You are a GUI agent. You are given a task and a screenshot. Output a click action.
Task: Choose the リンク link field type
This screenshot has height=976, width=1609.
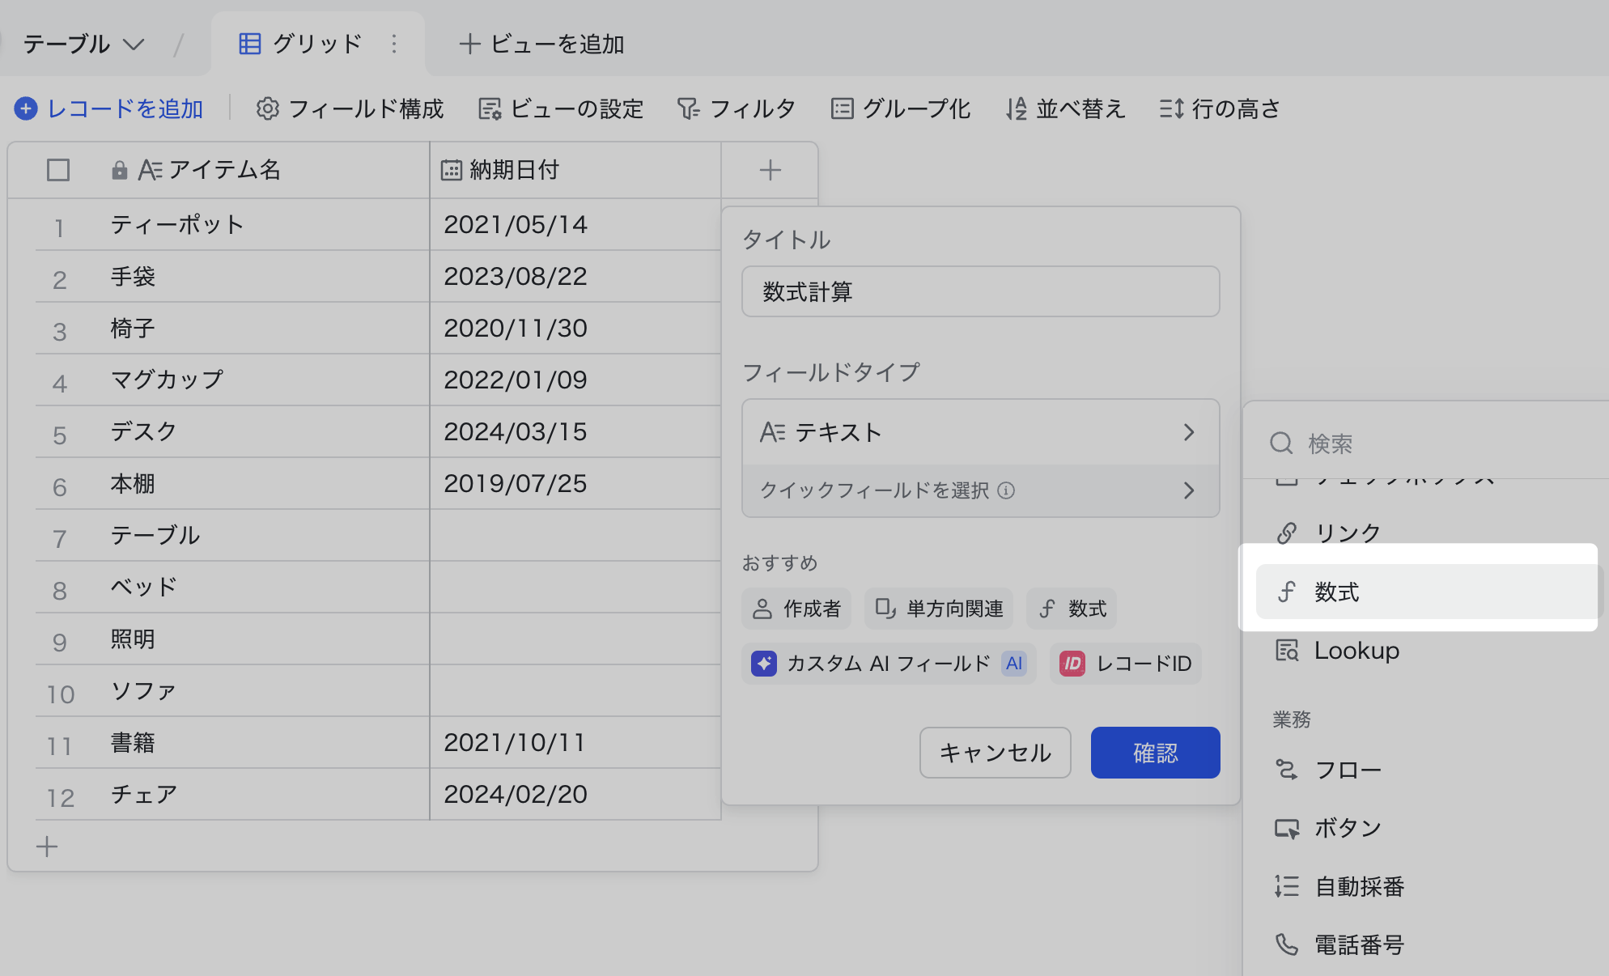1347,533
